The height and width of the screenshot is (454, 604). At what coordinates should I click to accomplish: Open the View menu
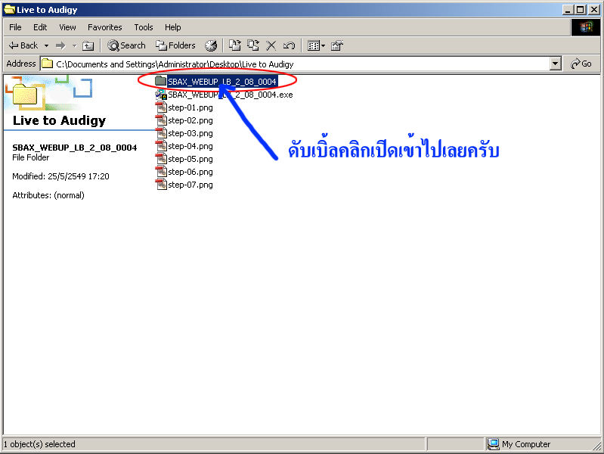[x=67, y=27]
